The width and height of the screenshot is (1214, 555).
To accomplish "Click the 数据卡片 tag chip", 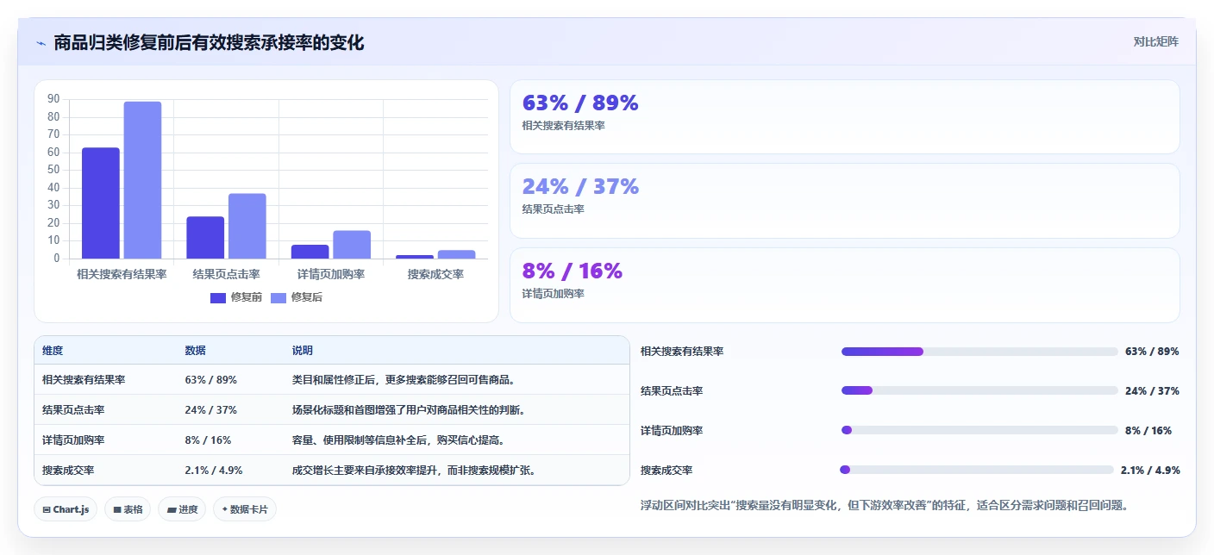I will (245, 509).
